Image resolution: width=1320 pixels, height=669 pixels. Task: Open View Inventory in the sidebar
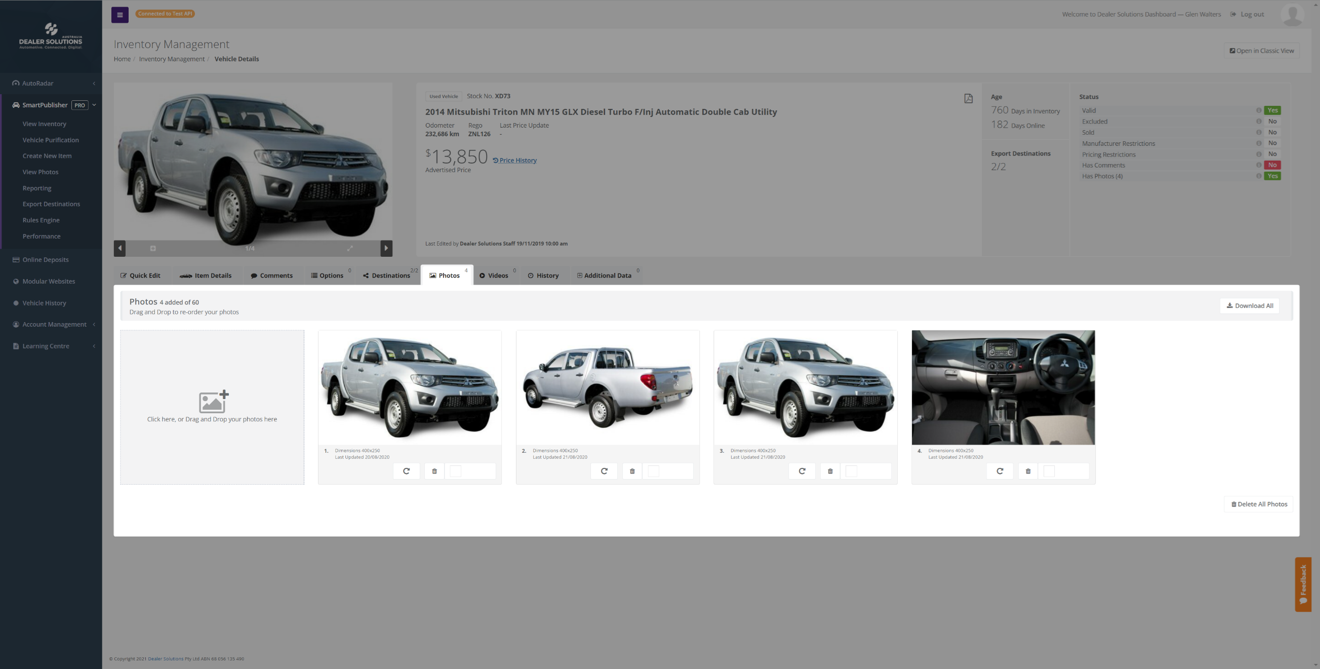tap(45, 124)
